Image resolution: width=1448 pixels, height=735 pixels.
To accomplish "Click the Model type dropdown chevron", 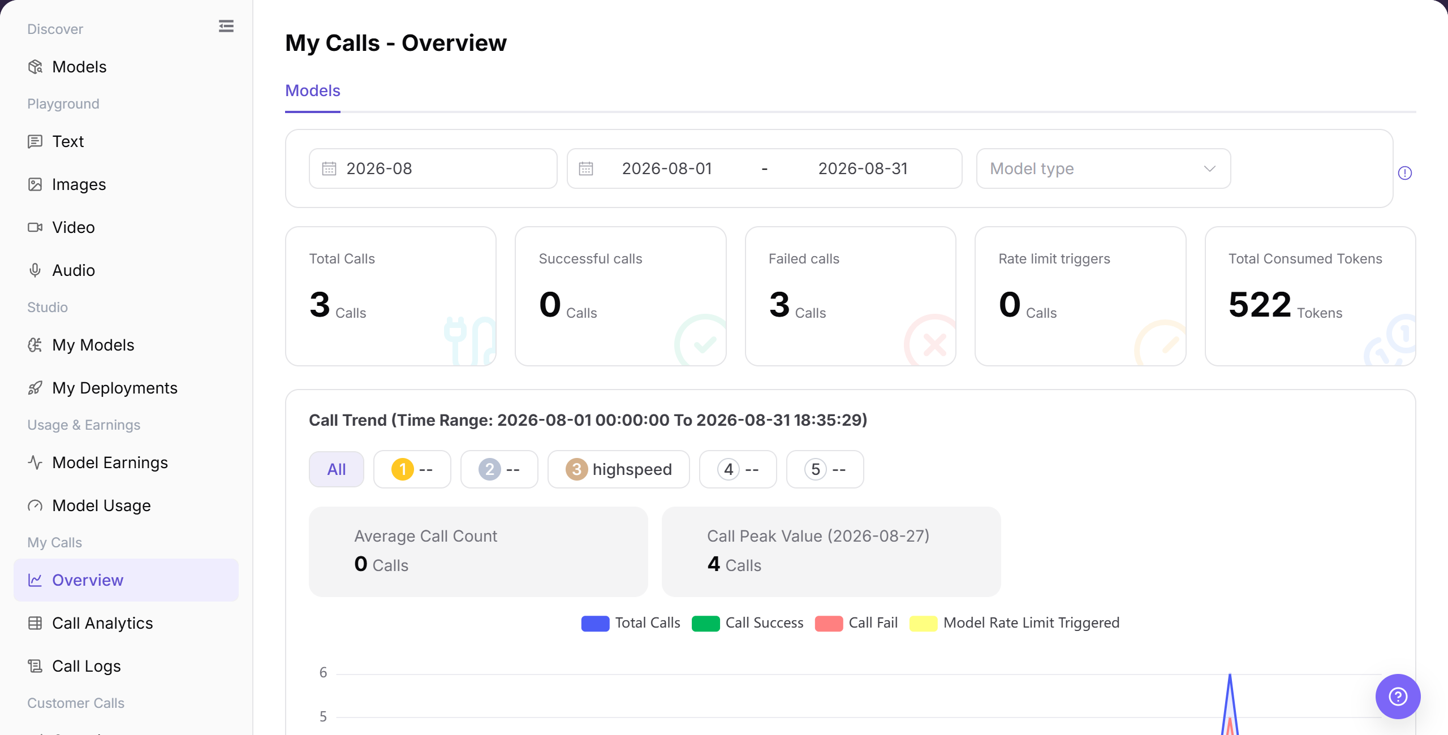I will [1210, 168].
